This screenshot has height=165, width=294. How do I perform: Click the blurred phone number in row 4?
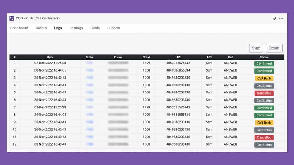click(118, 85)
